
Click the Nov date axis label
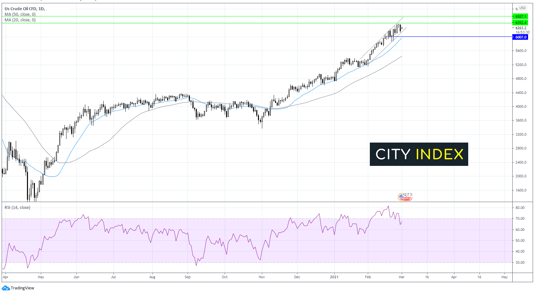tap(262, 277)
